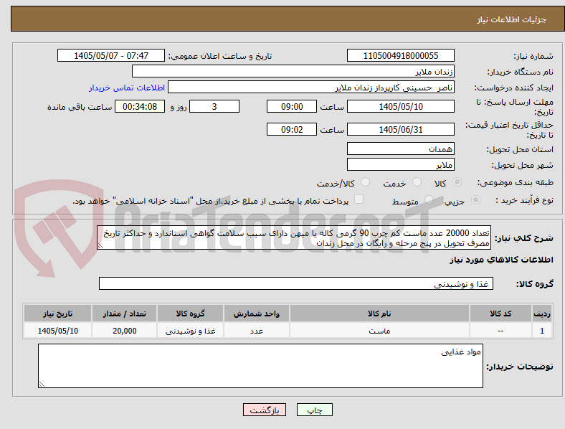Click the buyer notes text area مواد غذایی
This screenshot has height=429, width=565.
click(x=260, y=366)
